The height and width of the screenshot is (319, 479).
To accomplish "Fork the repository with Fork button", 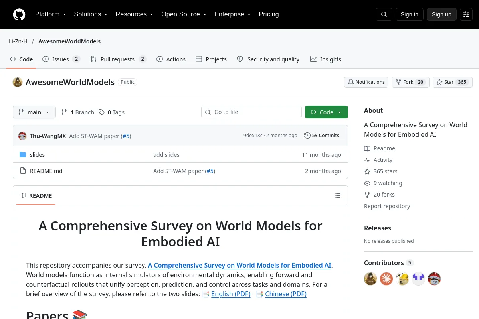I will pyautogui.click(x=410, y=82).
